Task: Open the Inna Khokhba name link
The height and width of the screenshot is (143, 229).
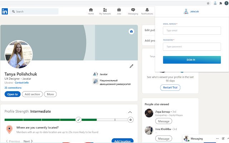Action: 163,129
